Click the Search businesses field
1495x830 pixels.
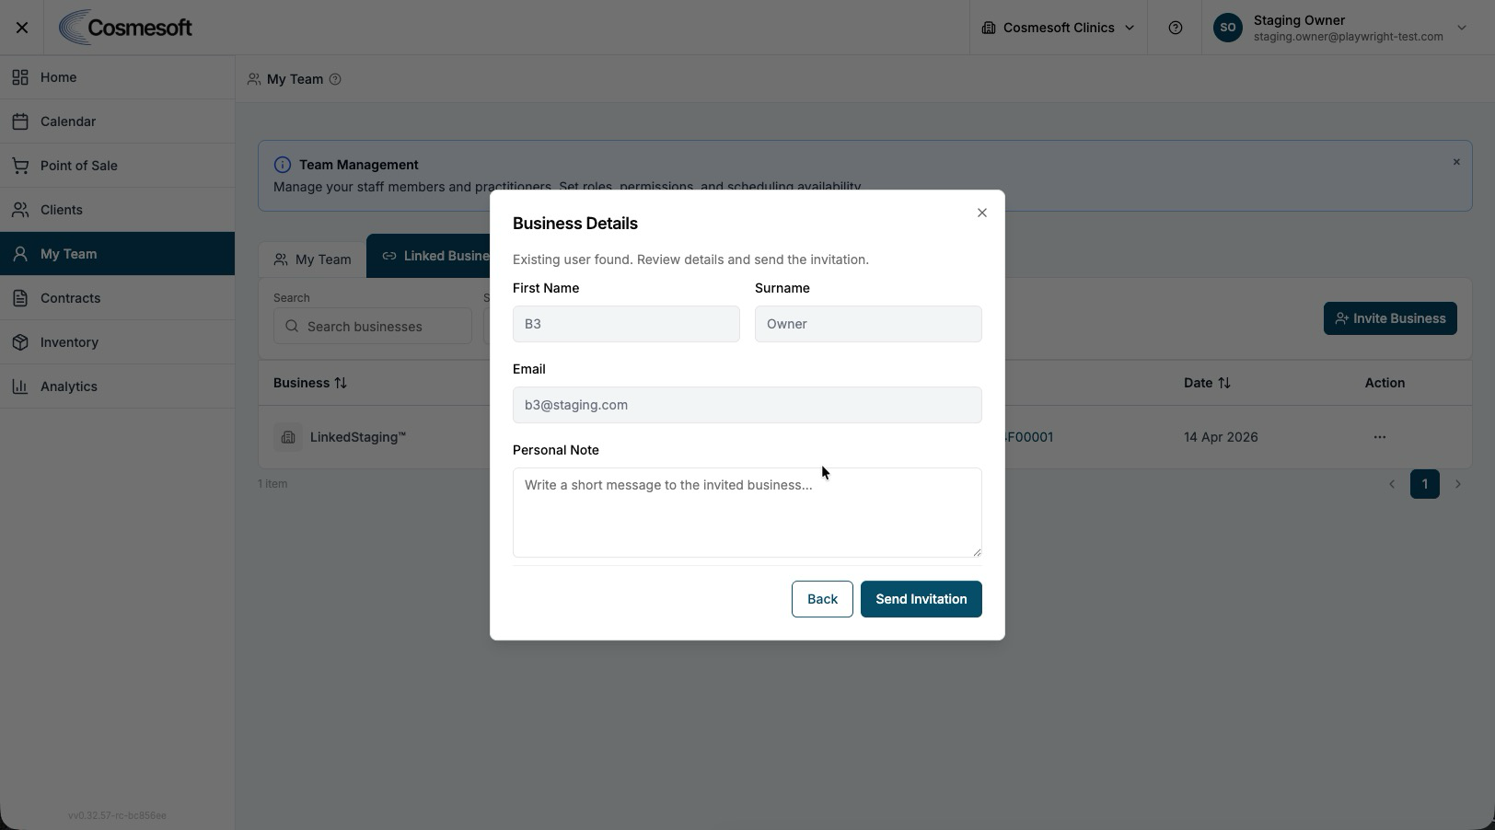click(372, 326)
